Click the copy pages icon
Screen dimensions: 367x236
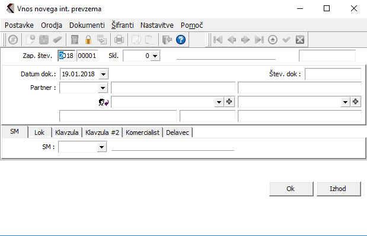click(x=136, y=40)
